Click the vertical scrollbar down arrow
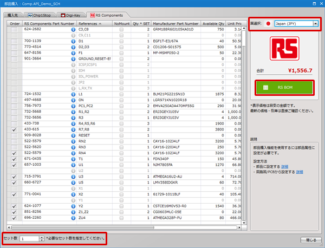 (x=244, y=223)
